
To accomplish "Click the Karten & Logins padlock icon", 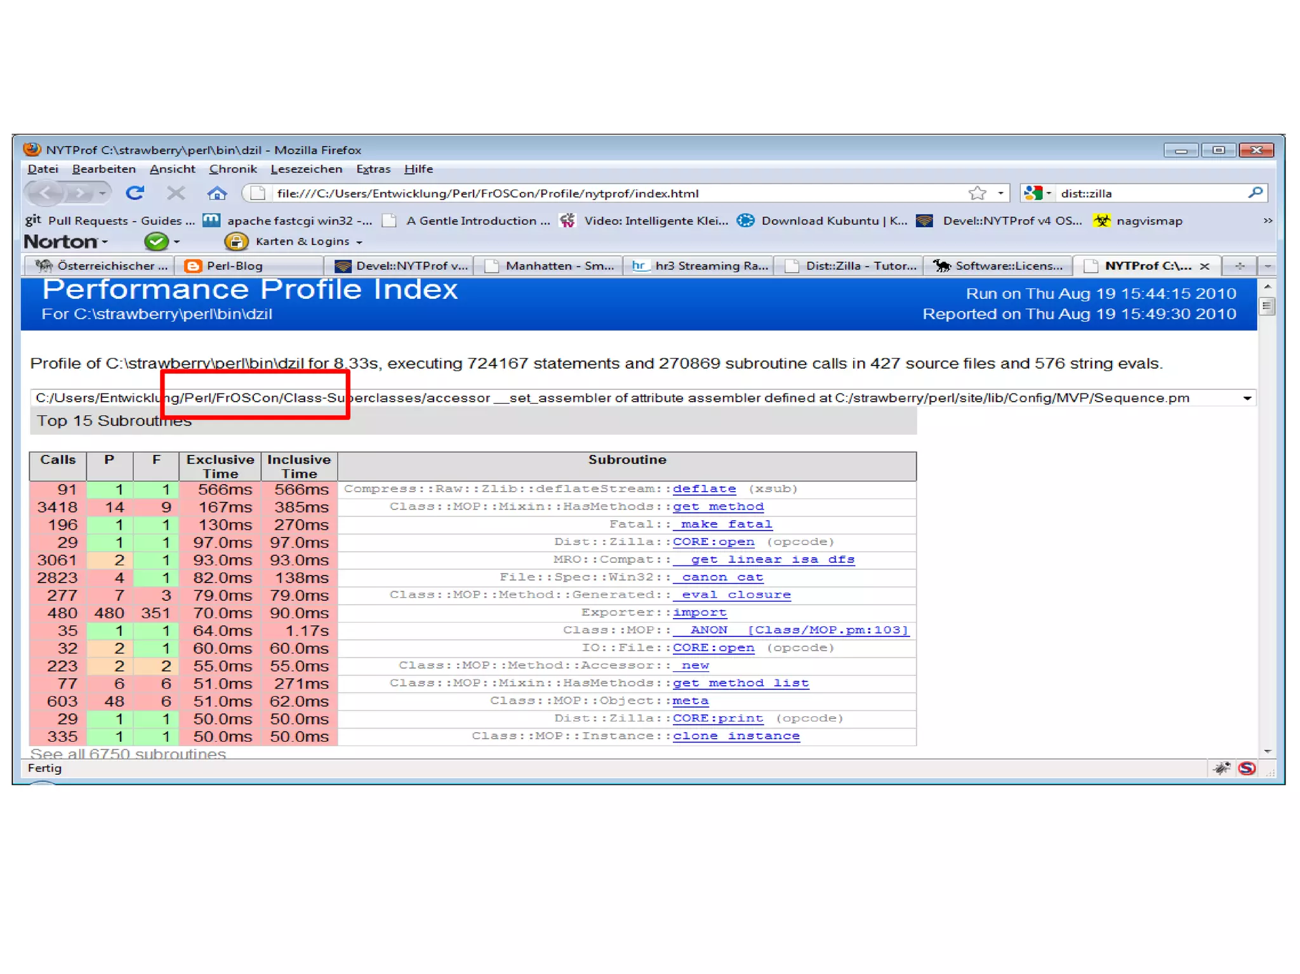I will tap(235, 241).
